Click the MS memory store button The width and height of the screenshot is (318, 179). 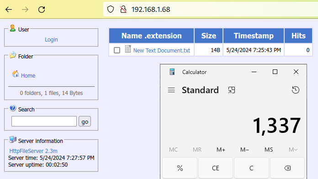[x=269, y=150]
